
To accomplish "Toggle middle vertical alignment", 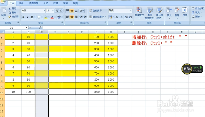I will click(72, 11).
